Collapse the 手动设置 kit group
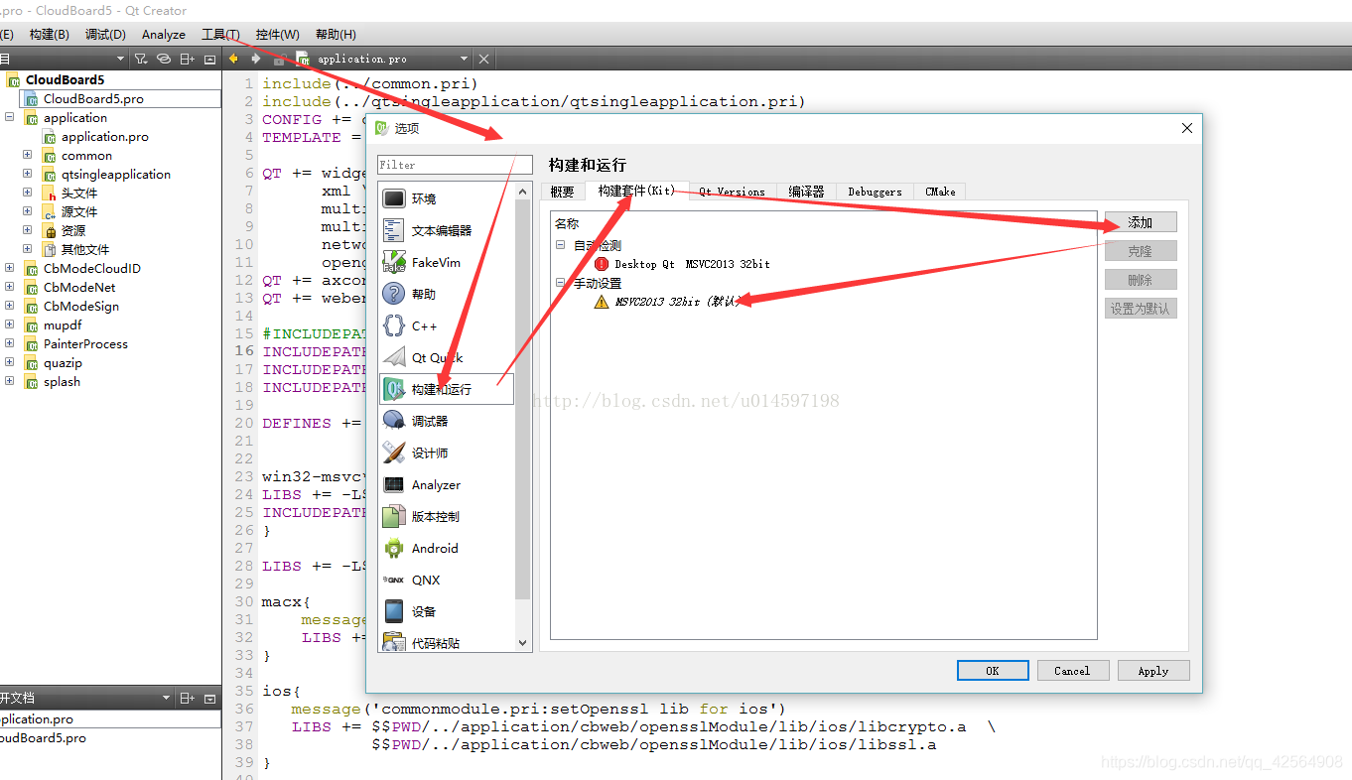The image size is (1352, 780). pyautogui.click(x=560, y=283)
